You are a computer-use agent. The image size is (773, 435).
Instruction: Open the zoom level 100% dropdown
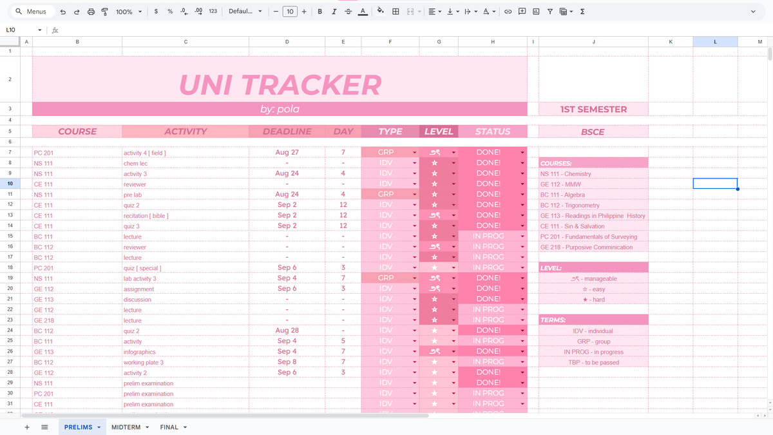pos(128,12)
